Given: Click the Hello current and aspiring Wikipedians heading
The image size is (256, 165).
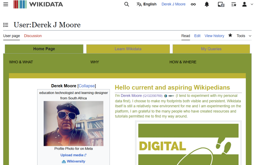Looking at the screenshot, I should [172, 87].
